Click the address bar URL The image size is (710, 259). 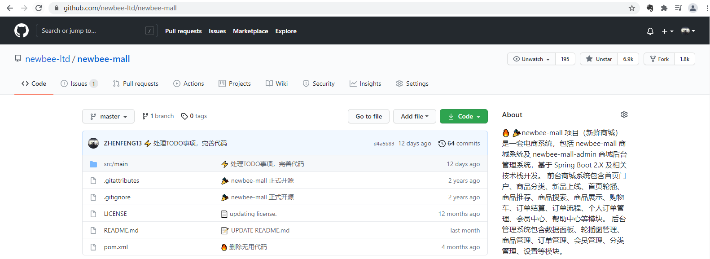click(x=120, y=8)
